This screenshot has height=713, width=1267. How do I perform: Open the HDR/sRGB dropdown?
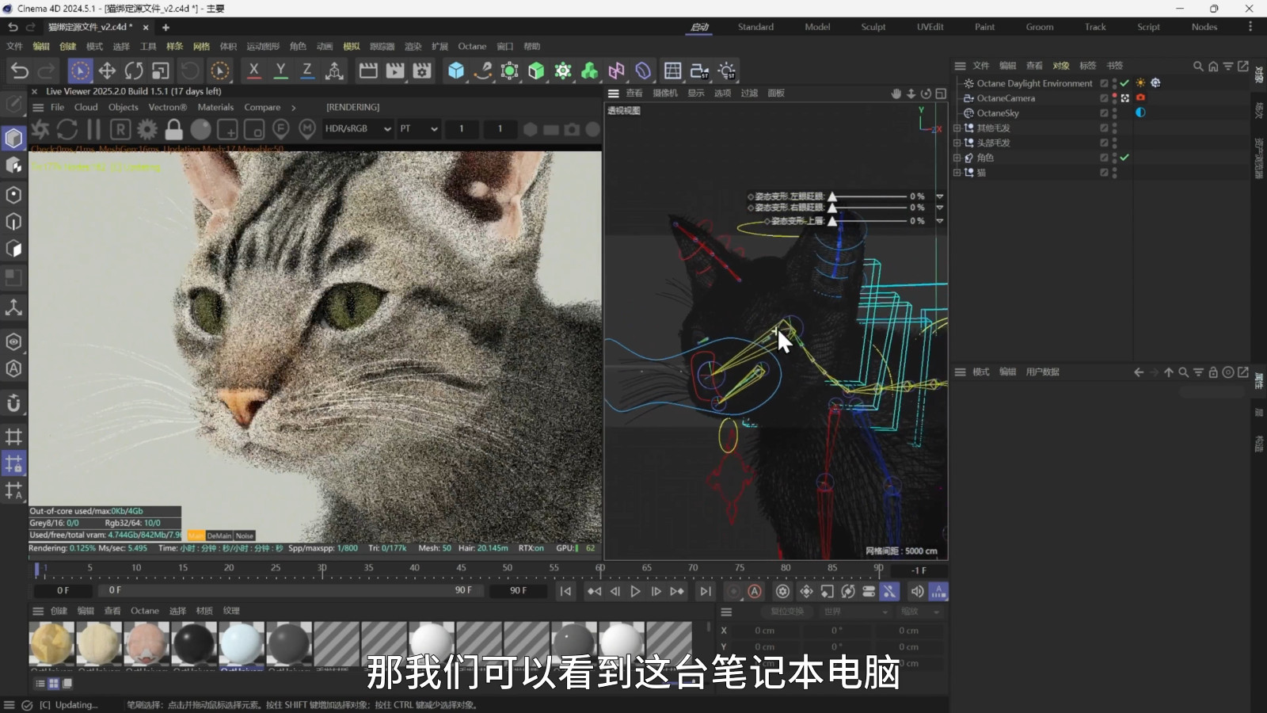tap(358, 128)
